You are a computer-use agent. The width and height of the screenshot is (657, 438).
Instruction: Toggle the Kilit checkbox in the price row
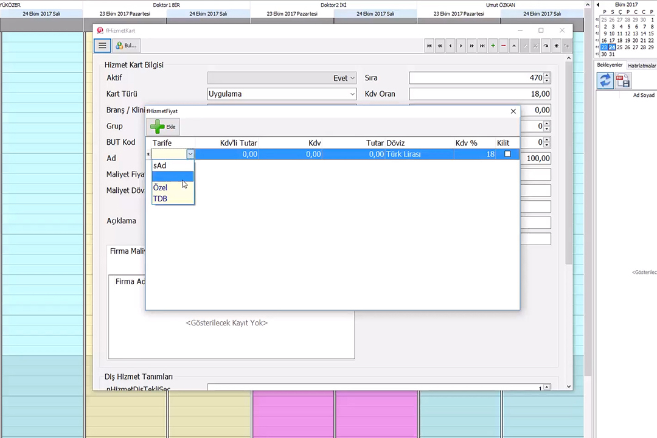click(x=507, y=154)
